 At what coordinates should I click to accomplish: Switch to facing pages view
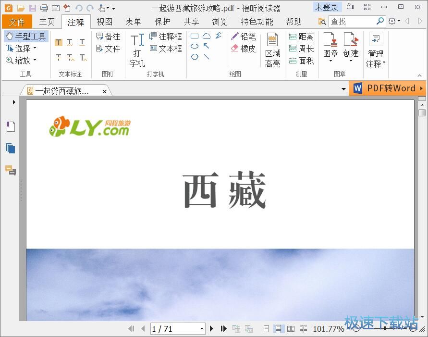pos(291,329)
